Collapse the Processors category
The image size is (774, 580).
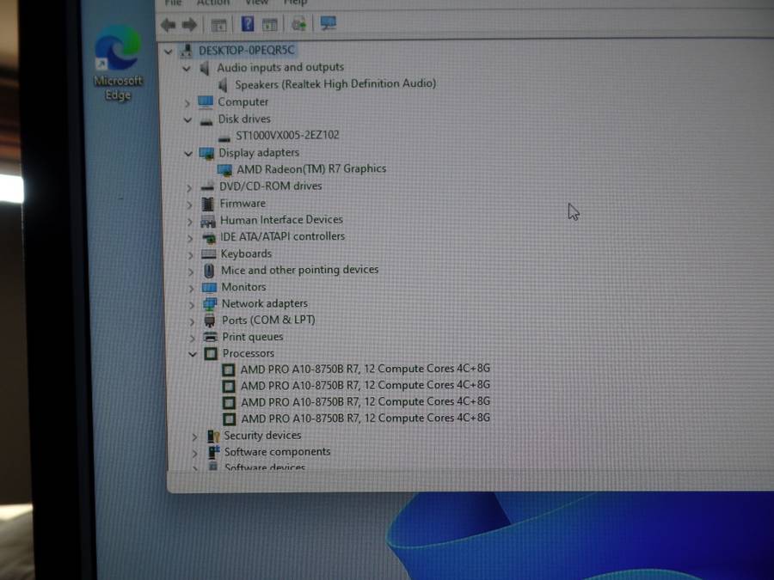(193, 353)
